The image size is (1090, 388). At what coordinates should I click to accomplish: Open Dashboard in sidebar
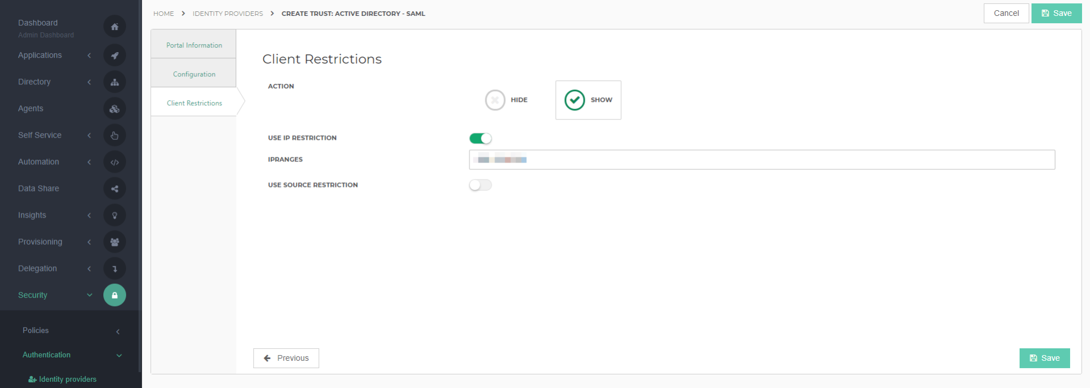pyautogui.click(x=38, y=23)
